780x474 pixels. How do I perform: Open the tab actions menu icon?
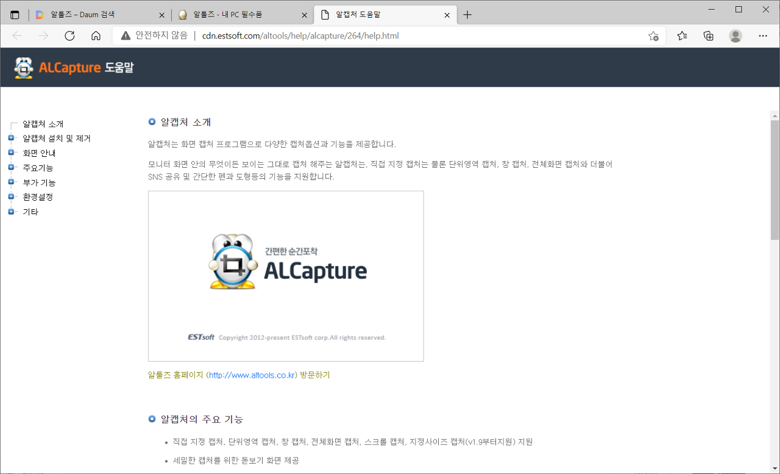(x=15, y=15)
